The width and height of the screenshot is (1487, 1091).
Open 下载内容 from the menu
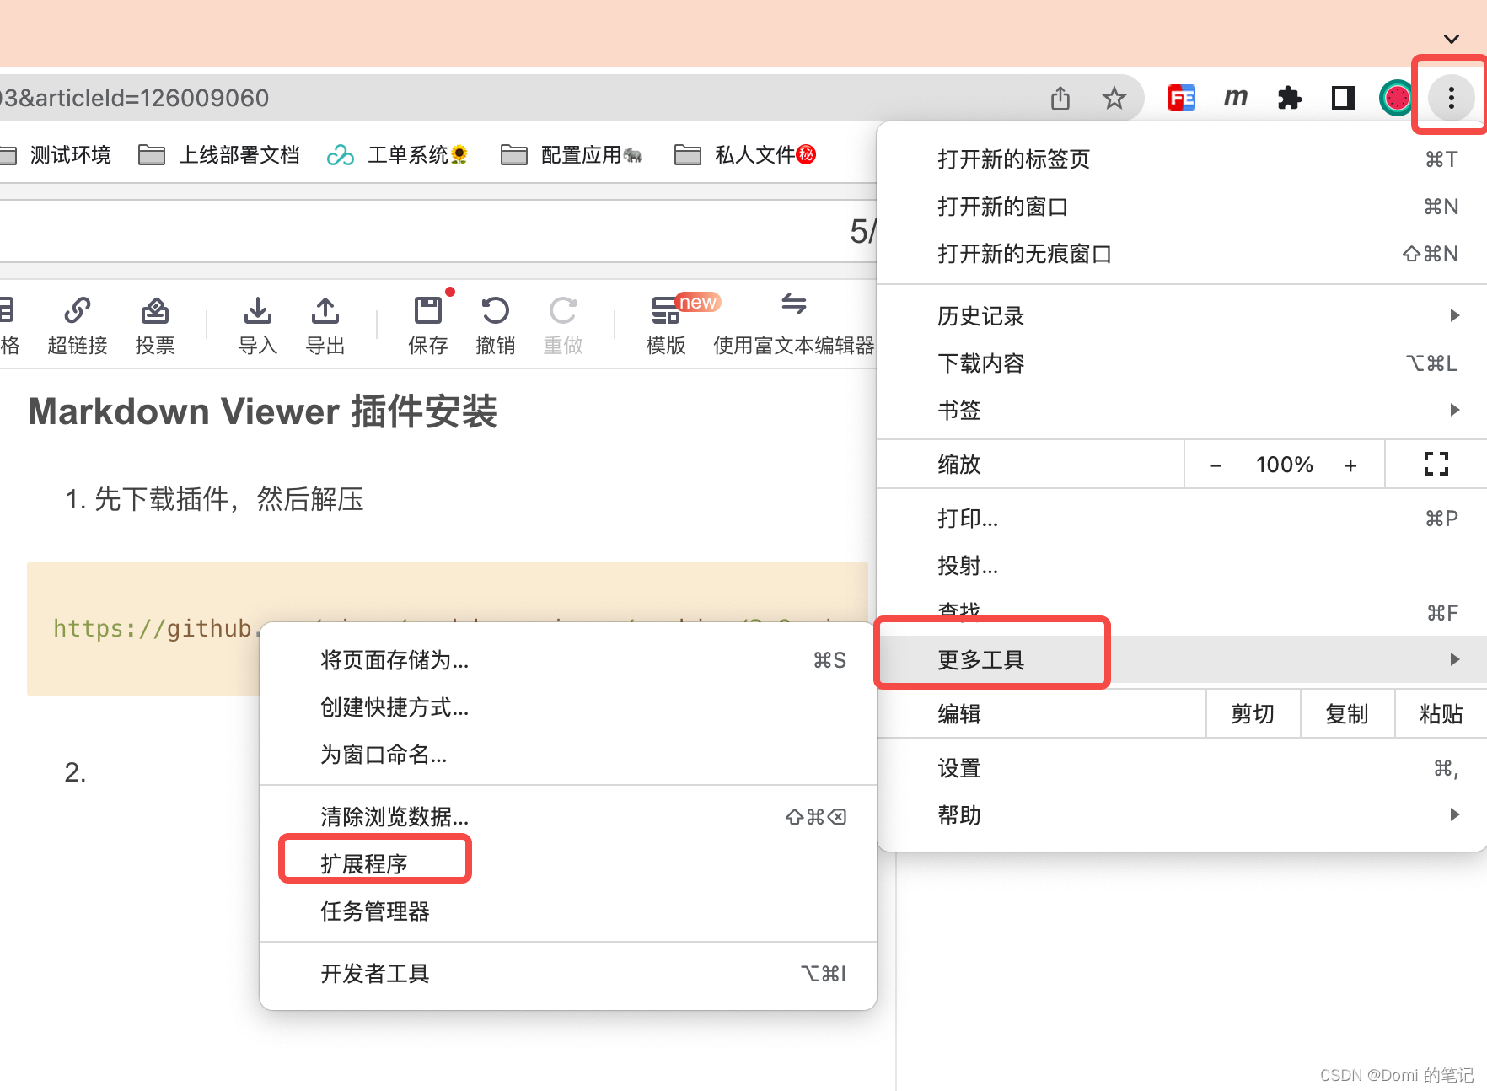coord(1182,363)
